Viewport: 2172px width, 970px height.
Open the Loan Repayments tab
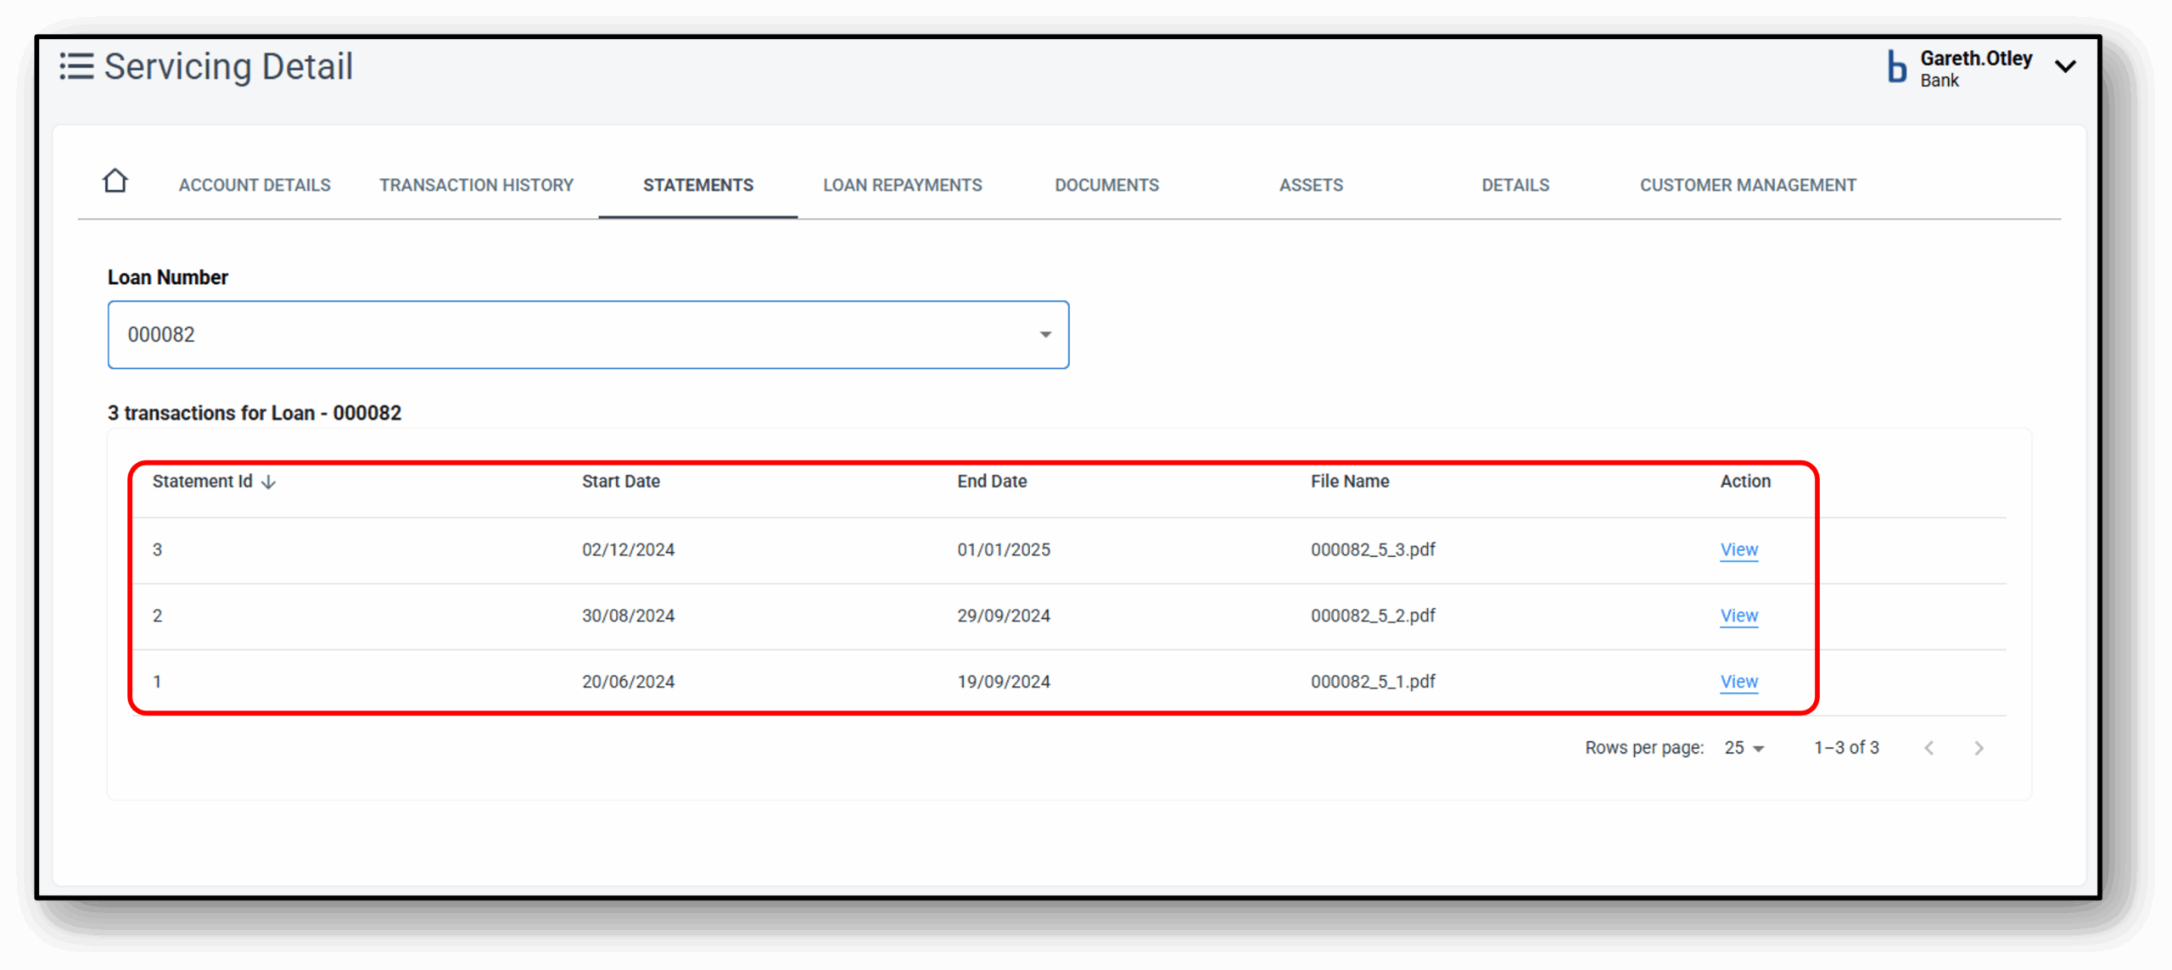[902, 185]
